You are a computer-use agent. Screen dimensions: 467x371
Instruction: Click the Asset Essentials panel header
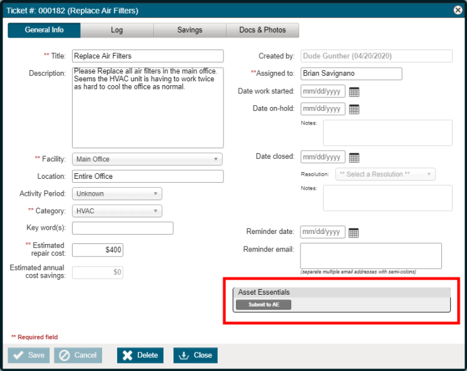[342, 292]
